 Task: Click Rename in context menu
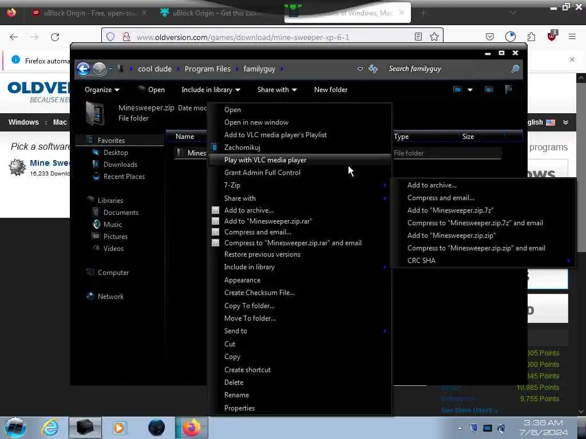(x=300, y=396)
